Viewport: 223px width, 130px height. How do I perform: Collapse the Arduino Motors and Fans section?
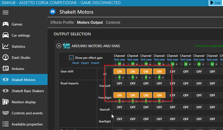click(59, 46)
